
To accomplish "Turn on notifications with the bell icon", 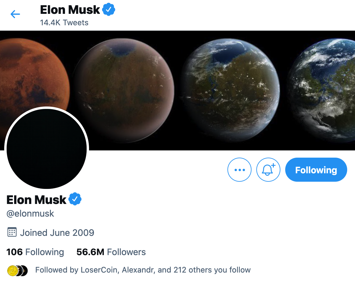I will click(268, 170).
